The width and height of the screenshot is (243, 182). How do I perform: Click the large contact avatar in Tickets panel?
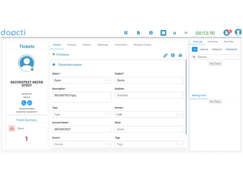(27, 63)
